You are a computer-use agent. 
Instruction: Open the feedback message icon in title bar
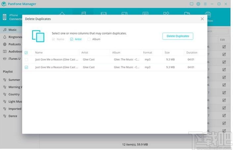[191, 4]
